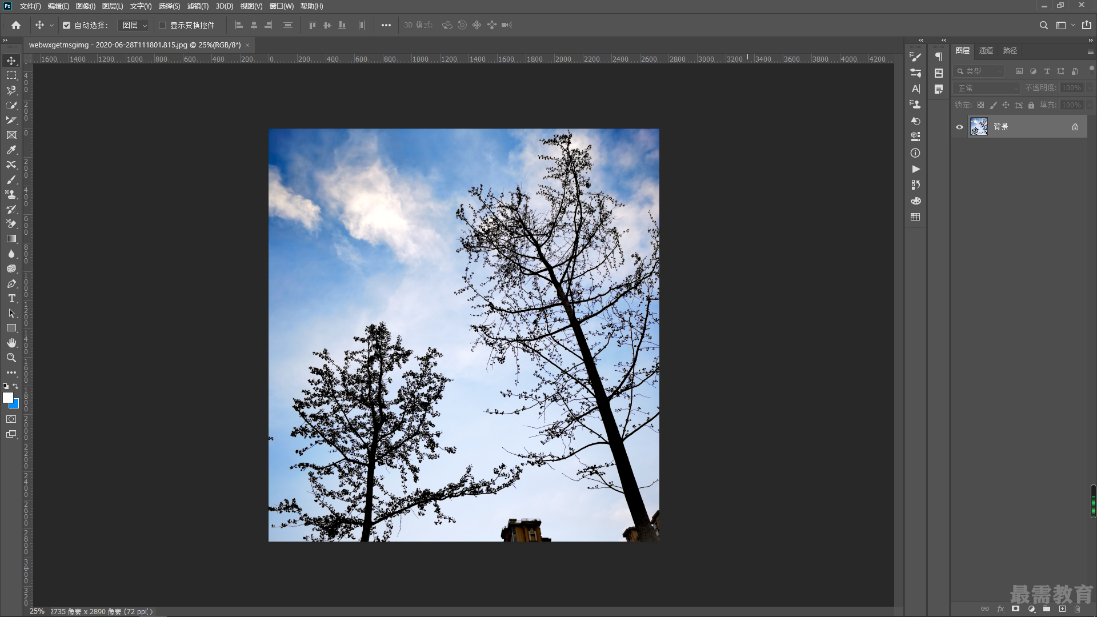Open the 窗口(W) menu
This screenshot has height=617, width=1097.
pyautogui.click(x=282, y=6)
